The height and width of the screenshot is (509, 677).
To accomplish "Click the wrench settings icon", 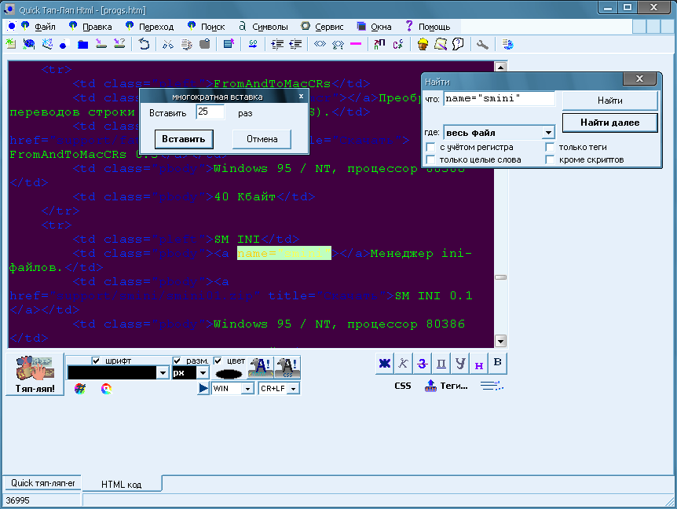I will tap(482, 44).
